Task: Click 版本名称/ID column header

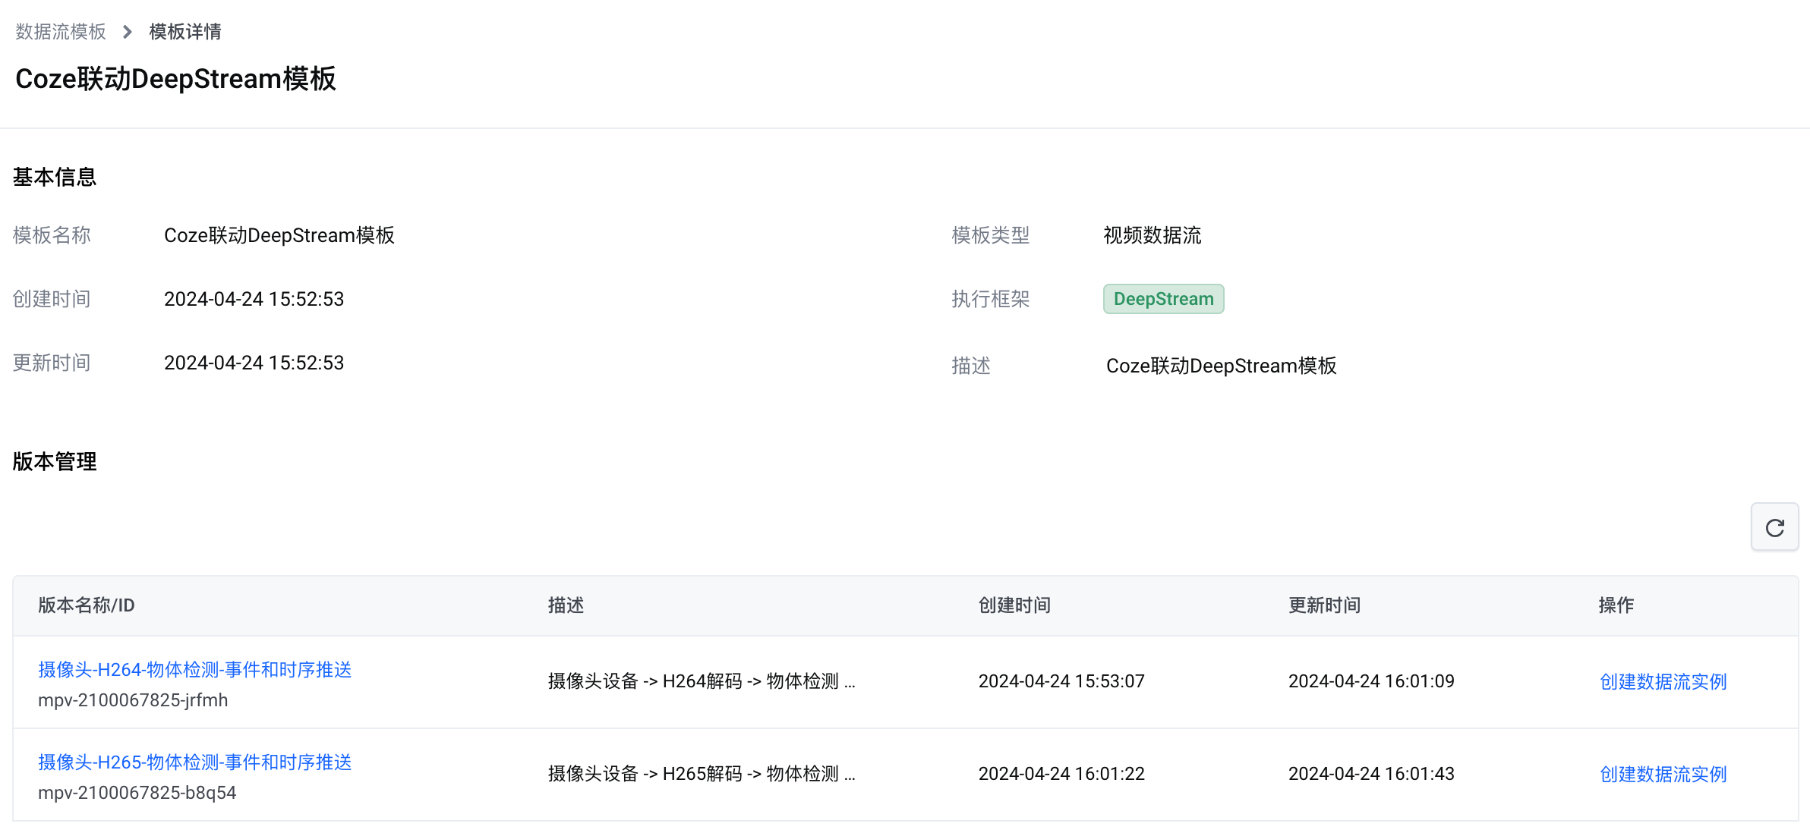Action: point(87,605)
